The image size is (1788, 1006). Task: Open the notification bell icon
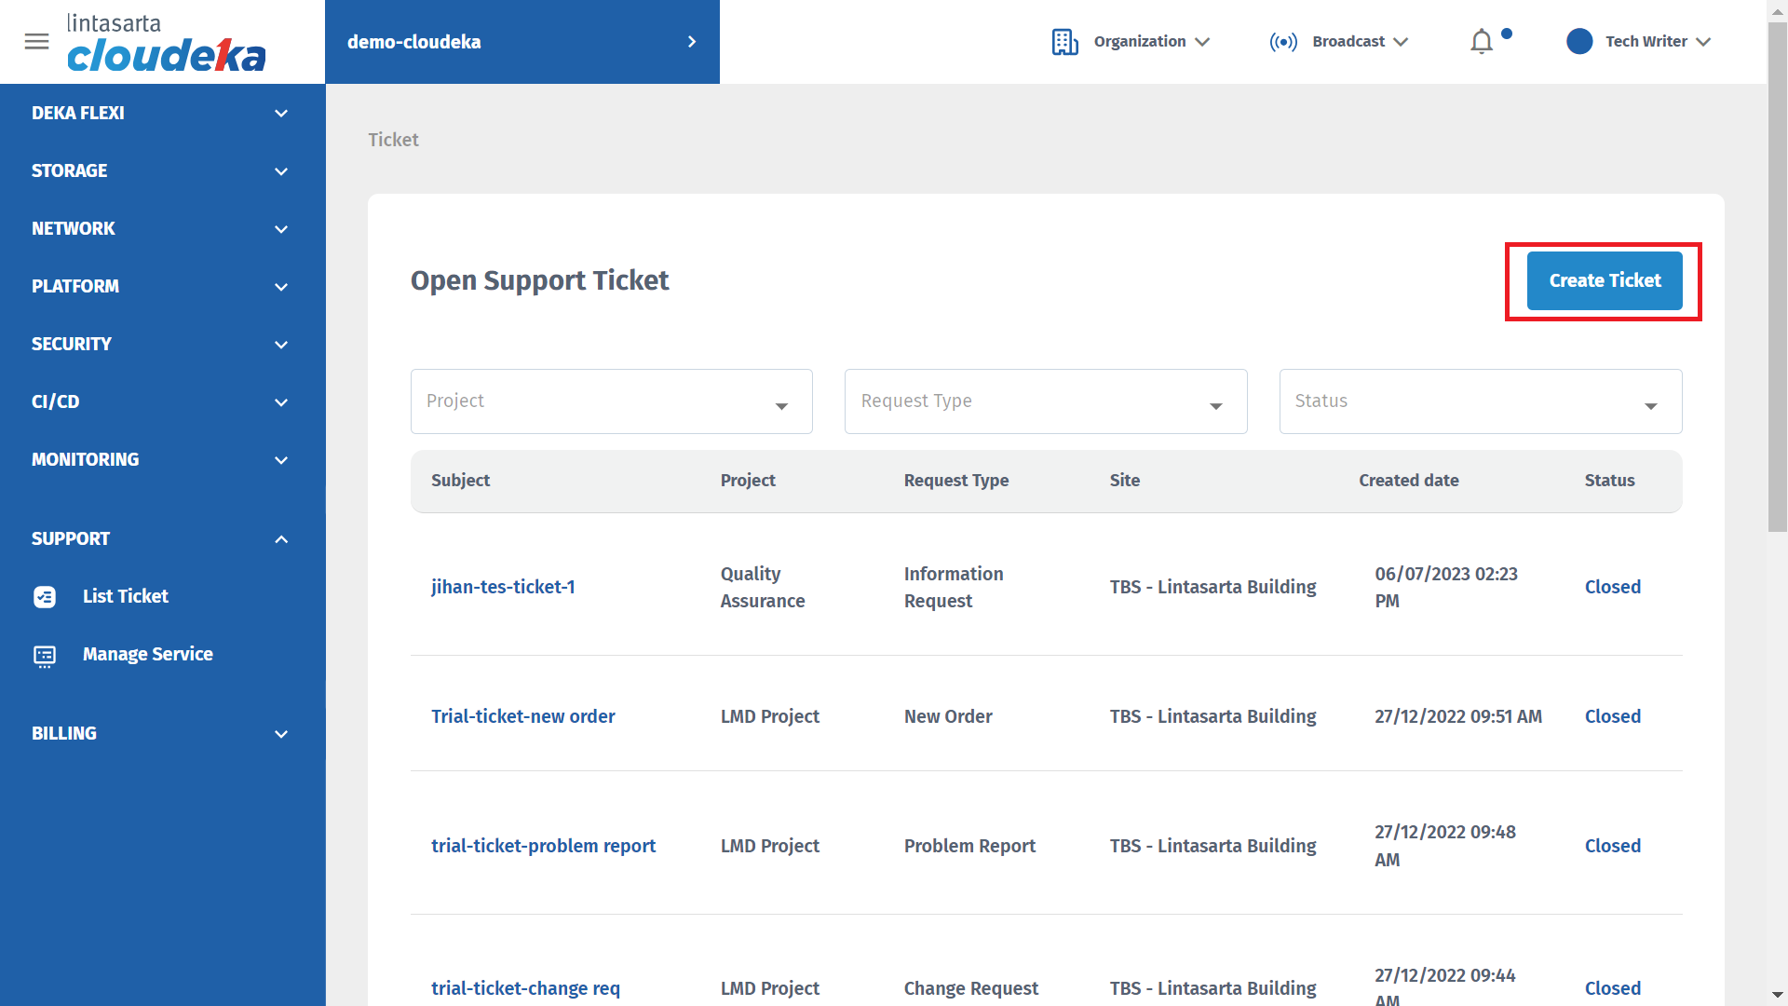coord(1482,42)
